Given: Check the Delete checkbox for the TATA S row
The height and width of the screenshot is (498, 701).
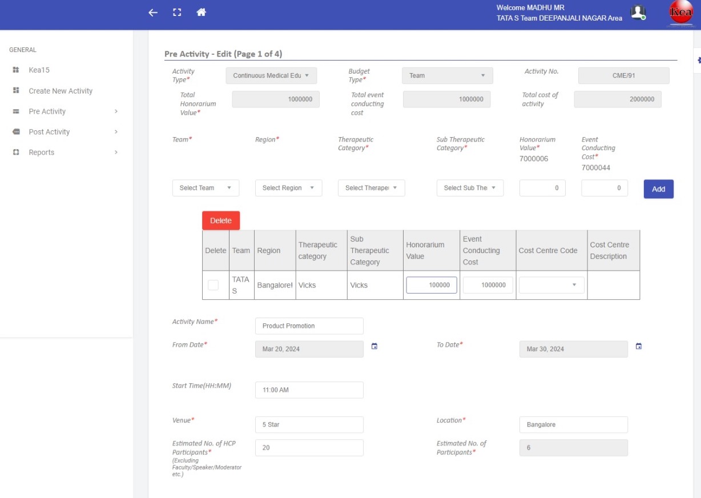Looking at the screenshot, I should (215, 284).
